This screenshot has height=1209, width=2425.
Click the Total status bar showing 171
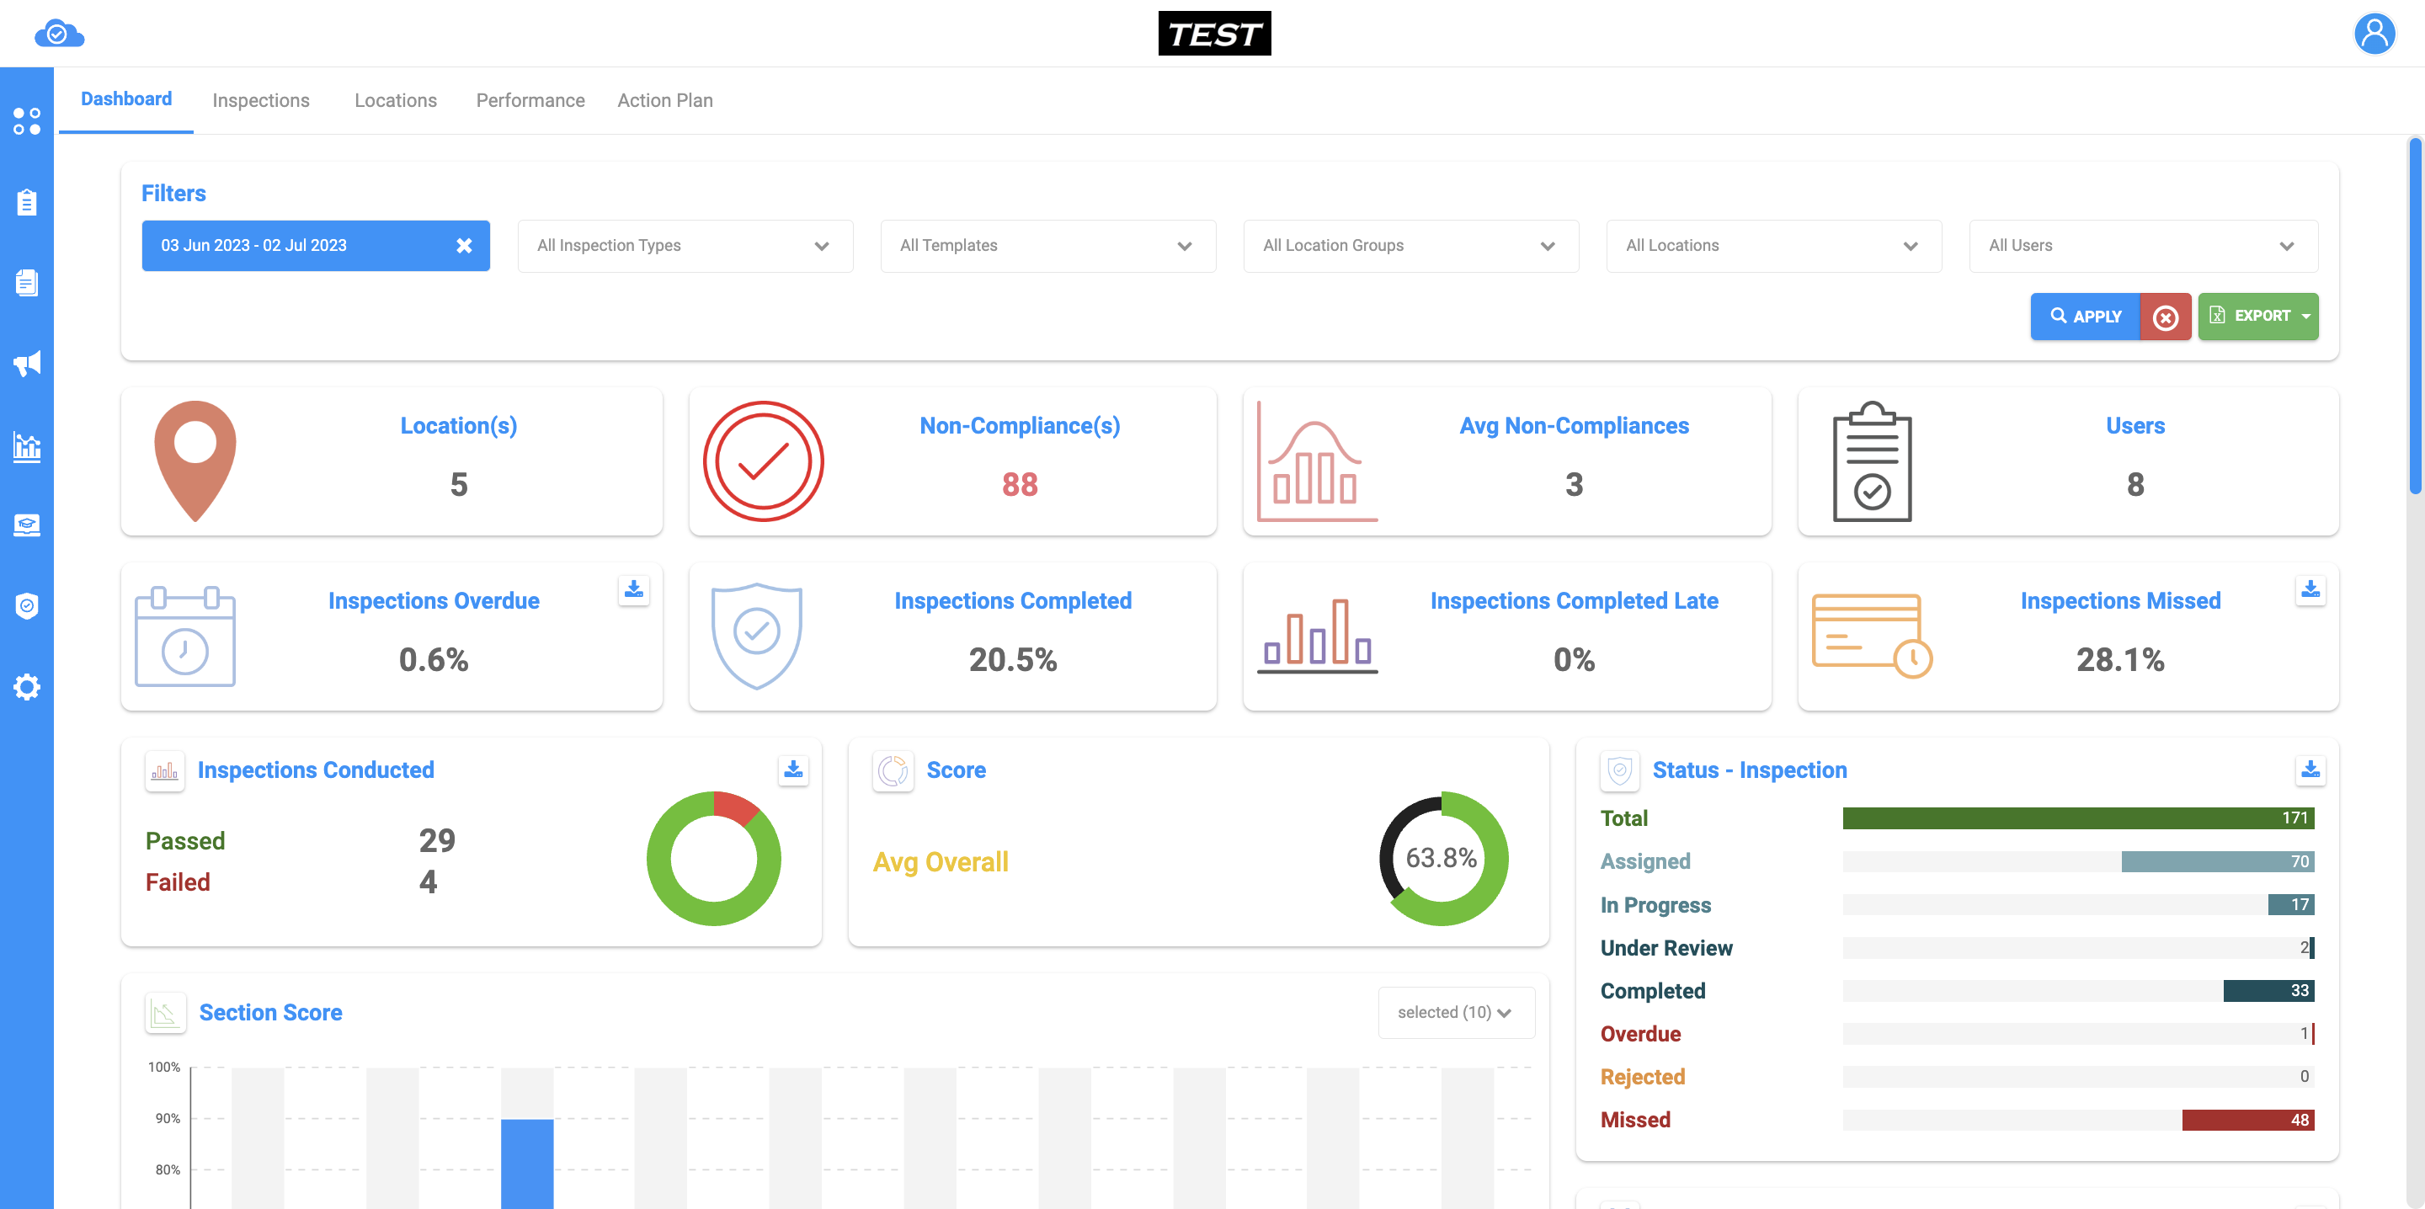2077,818
